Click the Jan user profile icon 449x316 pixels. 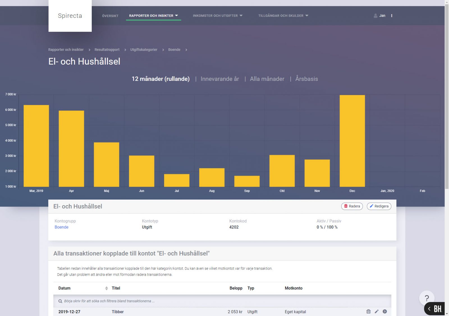click(375, 16)
